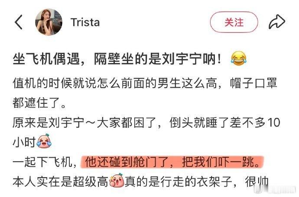Tap the bold post title 坐飞机偶遇

point(46,59)
